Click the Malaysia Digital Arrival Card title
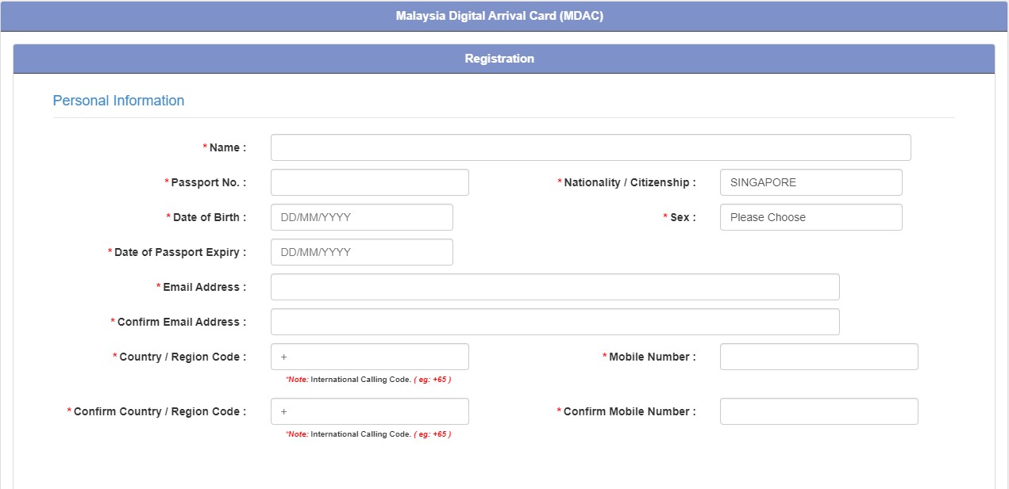Screen dimensions: 1009x489 [x=499, y=16]
